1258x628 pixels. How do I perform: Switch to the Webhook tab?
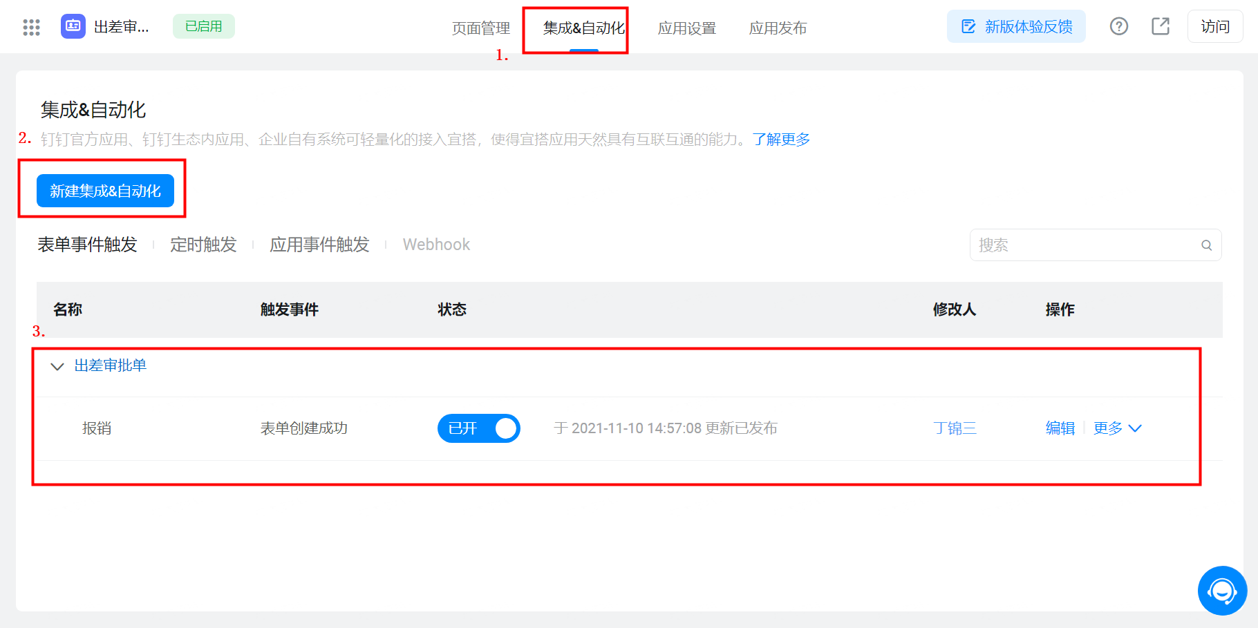[x=436, y=245]
